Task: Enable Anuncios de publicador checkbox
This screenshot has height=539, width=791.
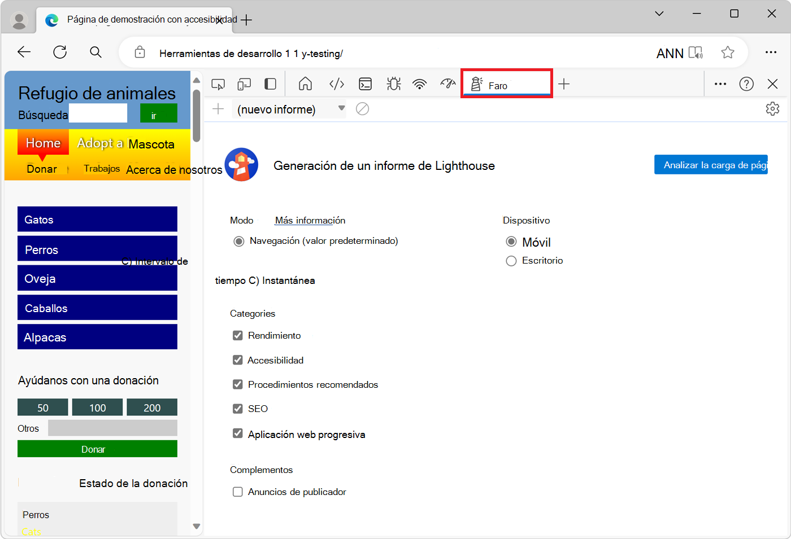Action: (238, 492)
